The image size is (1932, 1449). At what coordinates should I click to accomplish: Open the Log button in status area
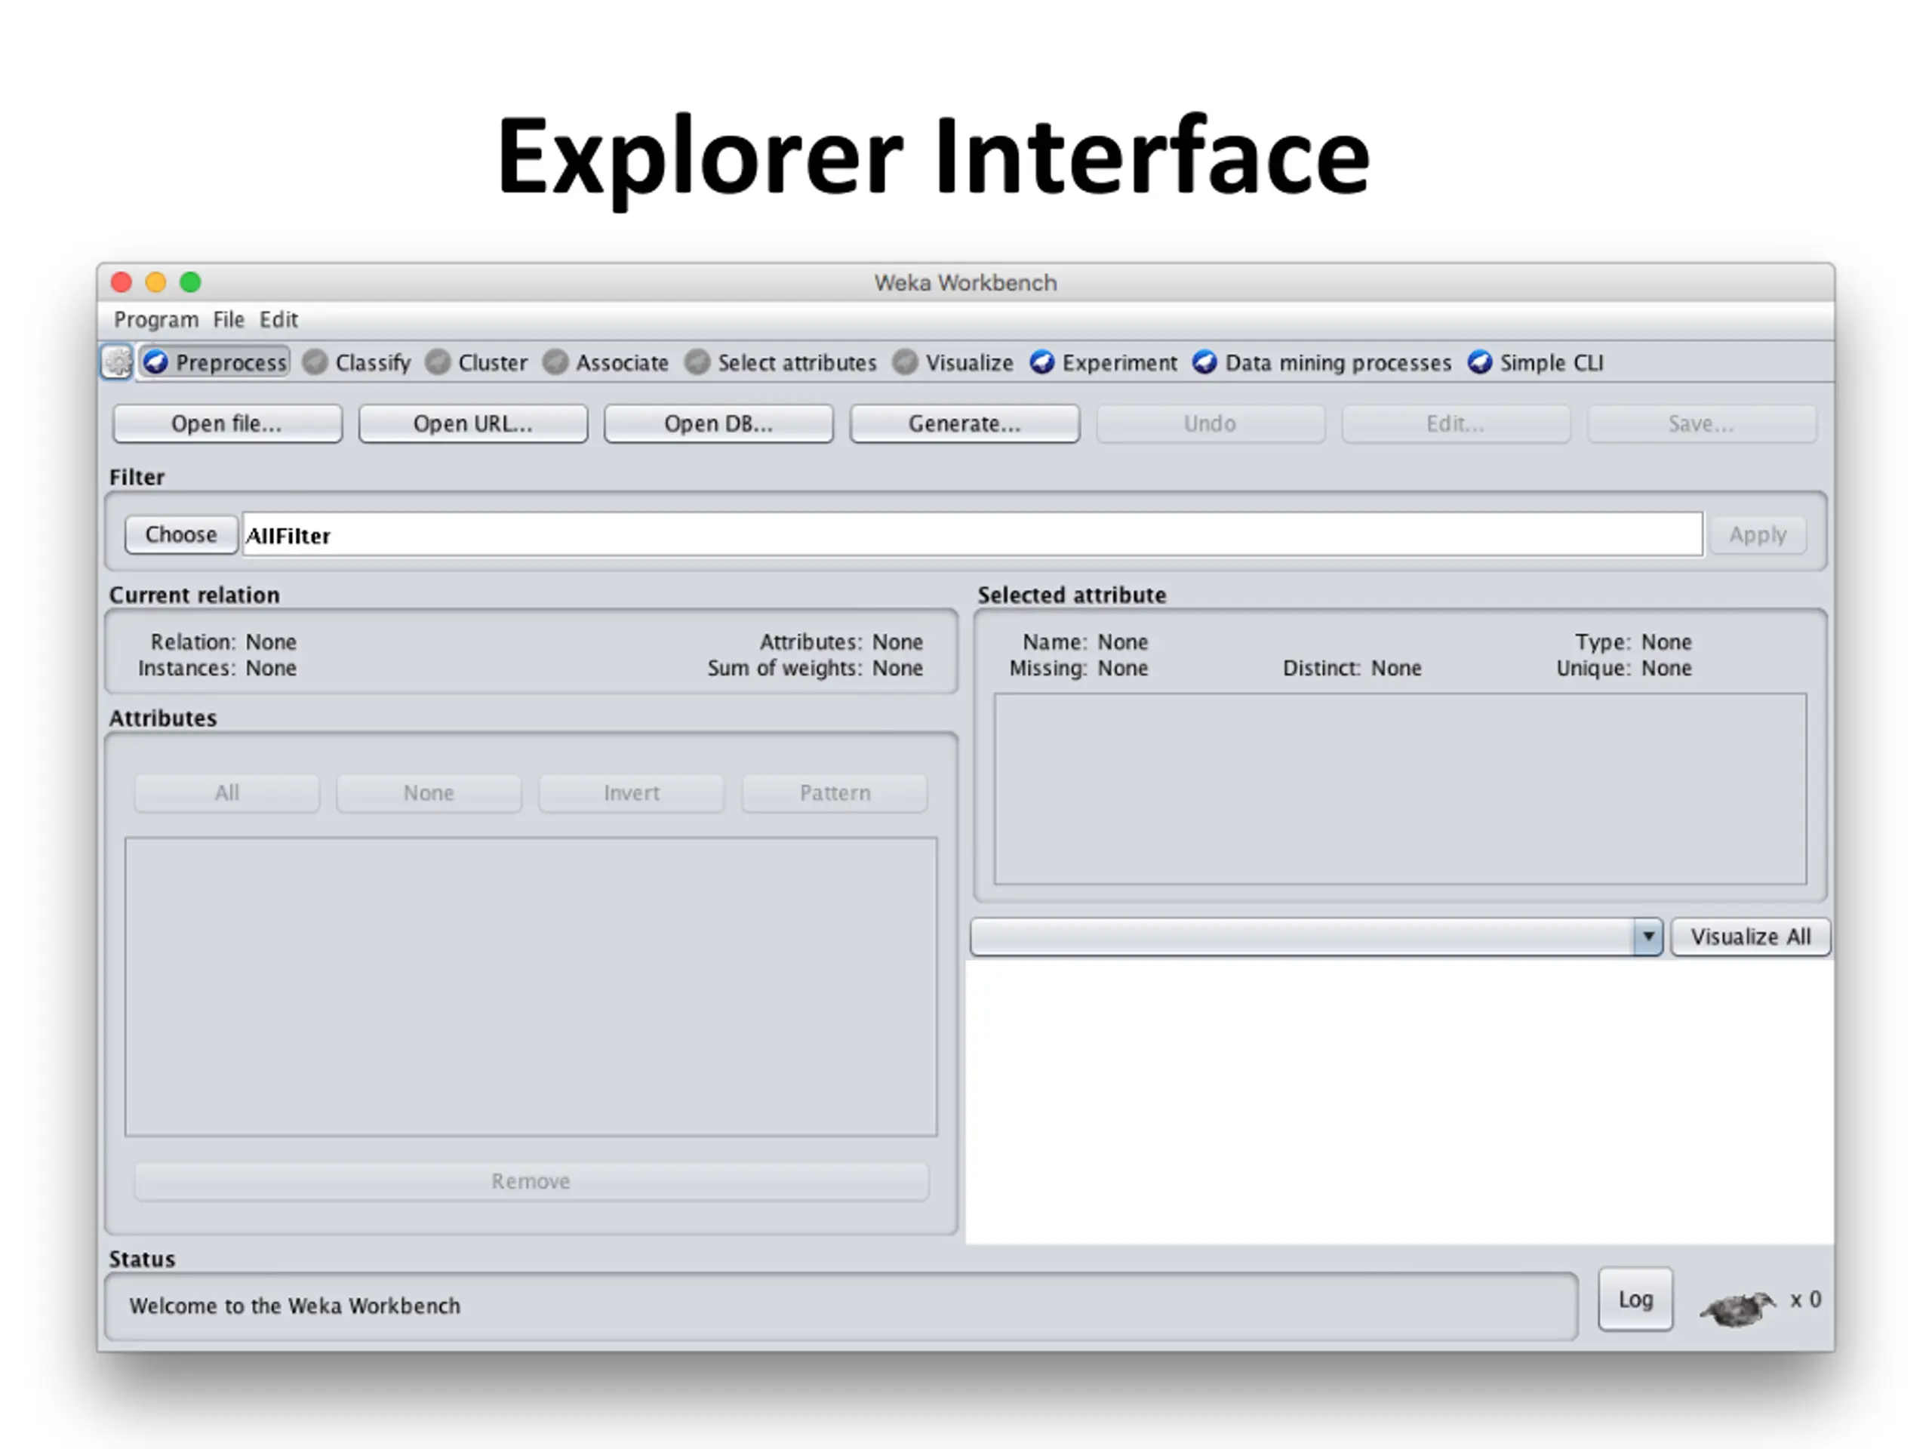pyautogui.click(x=1634, y=1300)
